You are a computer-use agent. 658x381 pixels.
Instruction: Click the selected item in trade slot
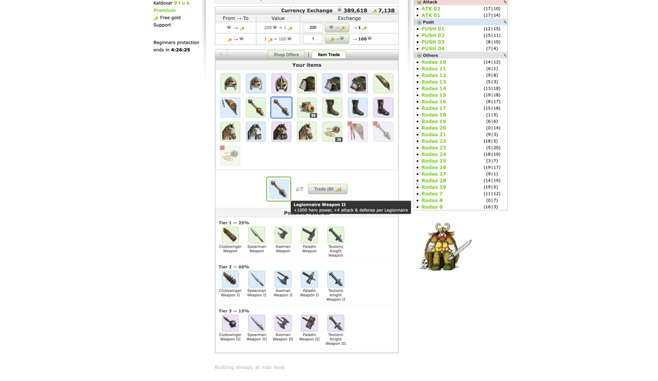click(x=279, y=189)
